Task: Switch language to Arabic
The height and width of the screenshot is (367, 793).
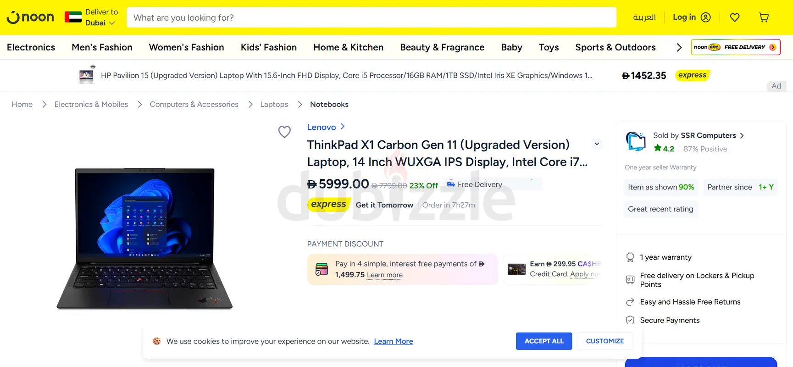Action: [644, 17]
